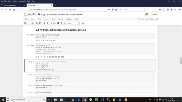Go to the Firefox home page

point(14,10)
